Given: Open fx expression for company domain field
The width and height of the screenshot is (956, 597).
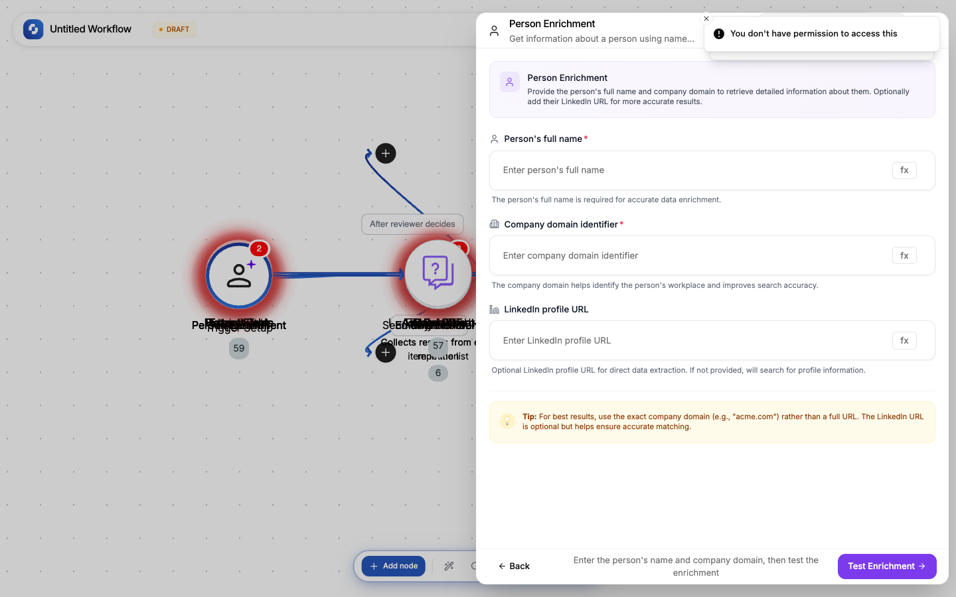Looking at the screenshot, I should click(x=904, y=255).
